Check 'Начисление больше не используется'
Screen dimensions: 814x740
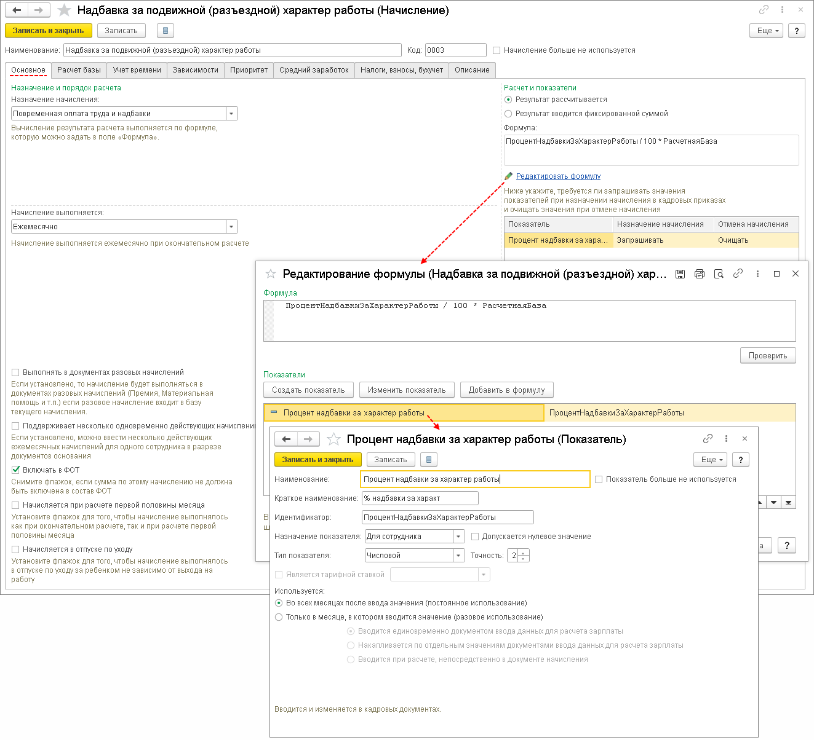pos(497,50)
